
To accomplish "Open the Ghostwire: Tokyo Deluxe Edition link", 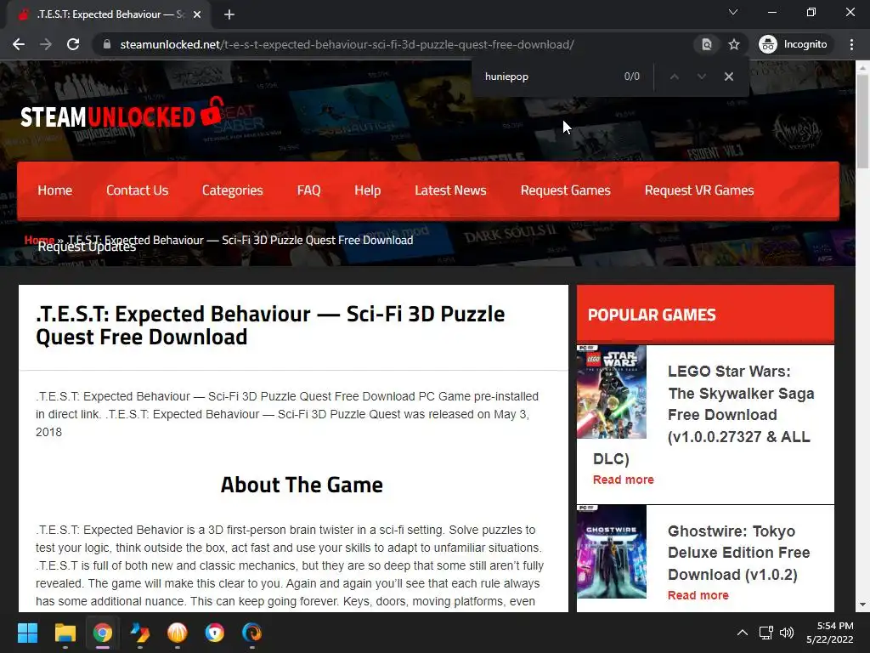I will click(x=738, y=553).
